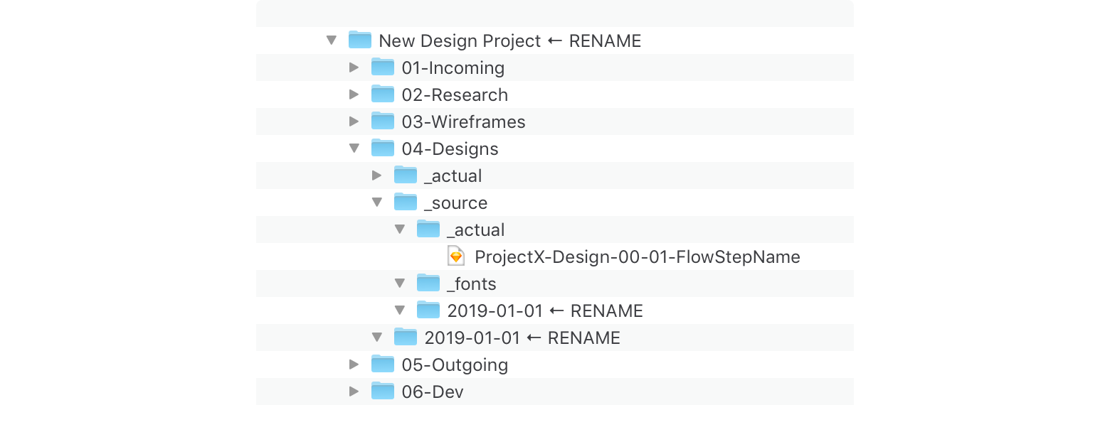1110x432 pixels.
Task: Collapse the _source folder disclosure triangle
Action: [x=377, y=202]
